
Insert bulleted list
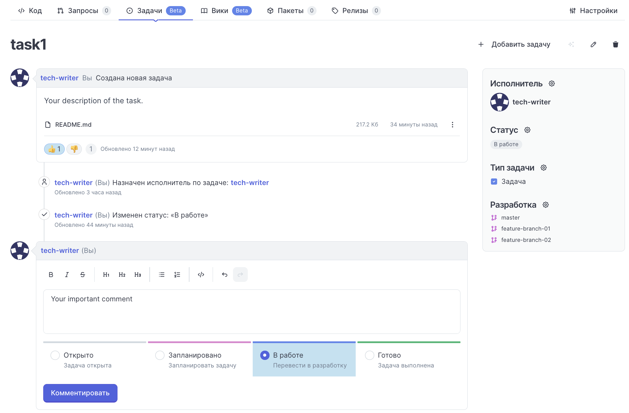click(162, 275)
